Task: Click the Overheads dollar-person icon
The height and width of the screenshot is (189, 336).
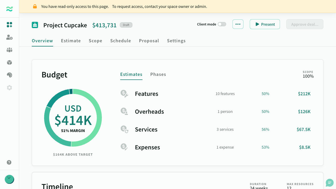Action: pyautogui.click(x=124, y=112)
